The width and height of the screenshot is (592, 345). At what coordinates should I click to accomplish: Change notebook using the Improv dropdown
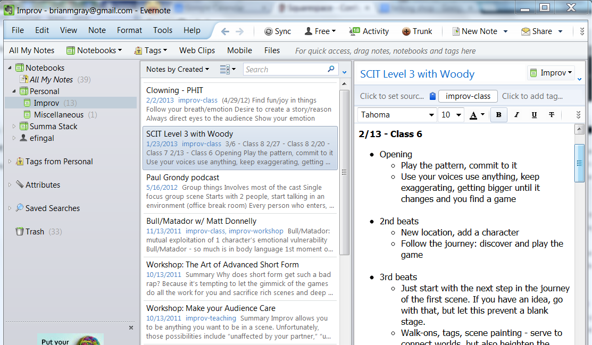coord(551,73)
